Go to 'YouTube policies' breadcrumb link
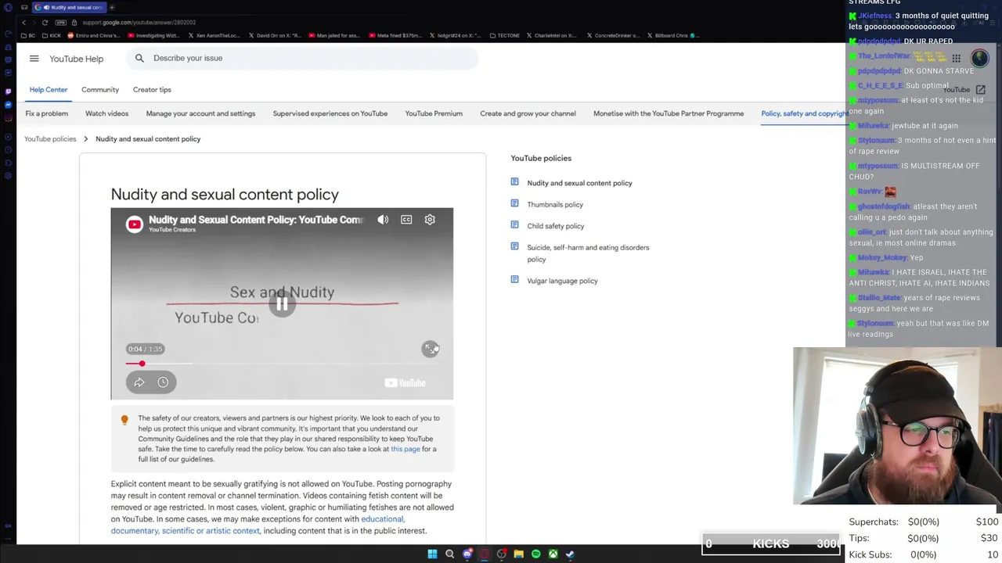This screenshot has height=563, width=1002. [50, 139]
